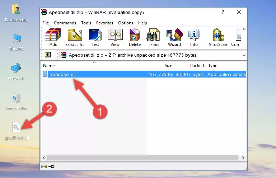Screen dimensions: 276x178
Task: Click the Test archive icon
Action: pyautogui.click(x=95, y=37)
